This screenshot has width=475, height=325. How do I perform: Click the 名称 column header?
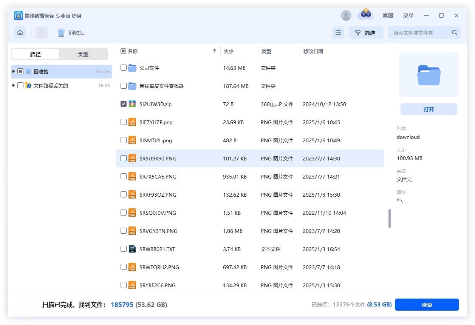[x=133, y=51]
